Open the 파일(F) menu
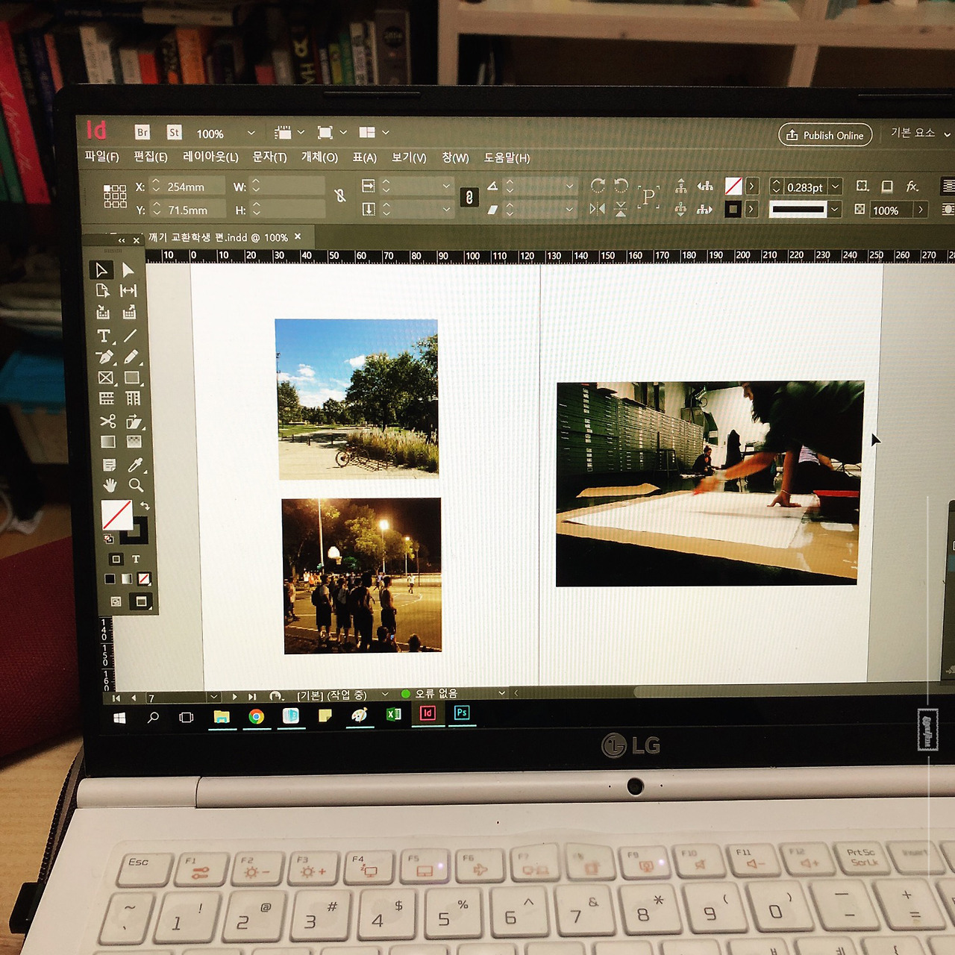Screen dimensions: 955x955 pos(101,157)
